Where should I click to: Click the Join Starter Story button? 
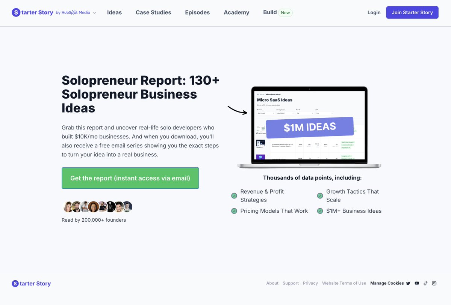click(x=412, y=12)
